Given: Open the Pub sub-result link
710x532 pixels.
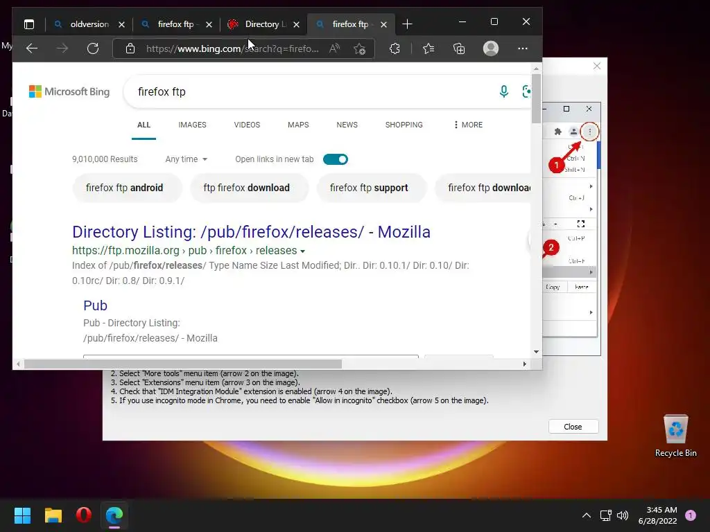Looking at the screenshot, I should click(95, 305).
